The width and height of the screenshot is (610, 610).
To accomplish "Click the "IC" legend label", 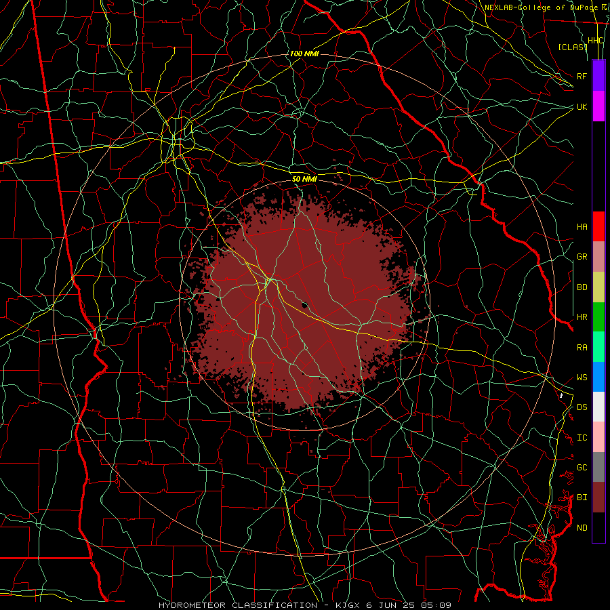I will click(582, 438).
